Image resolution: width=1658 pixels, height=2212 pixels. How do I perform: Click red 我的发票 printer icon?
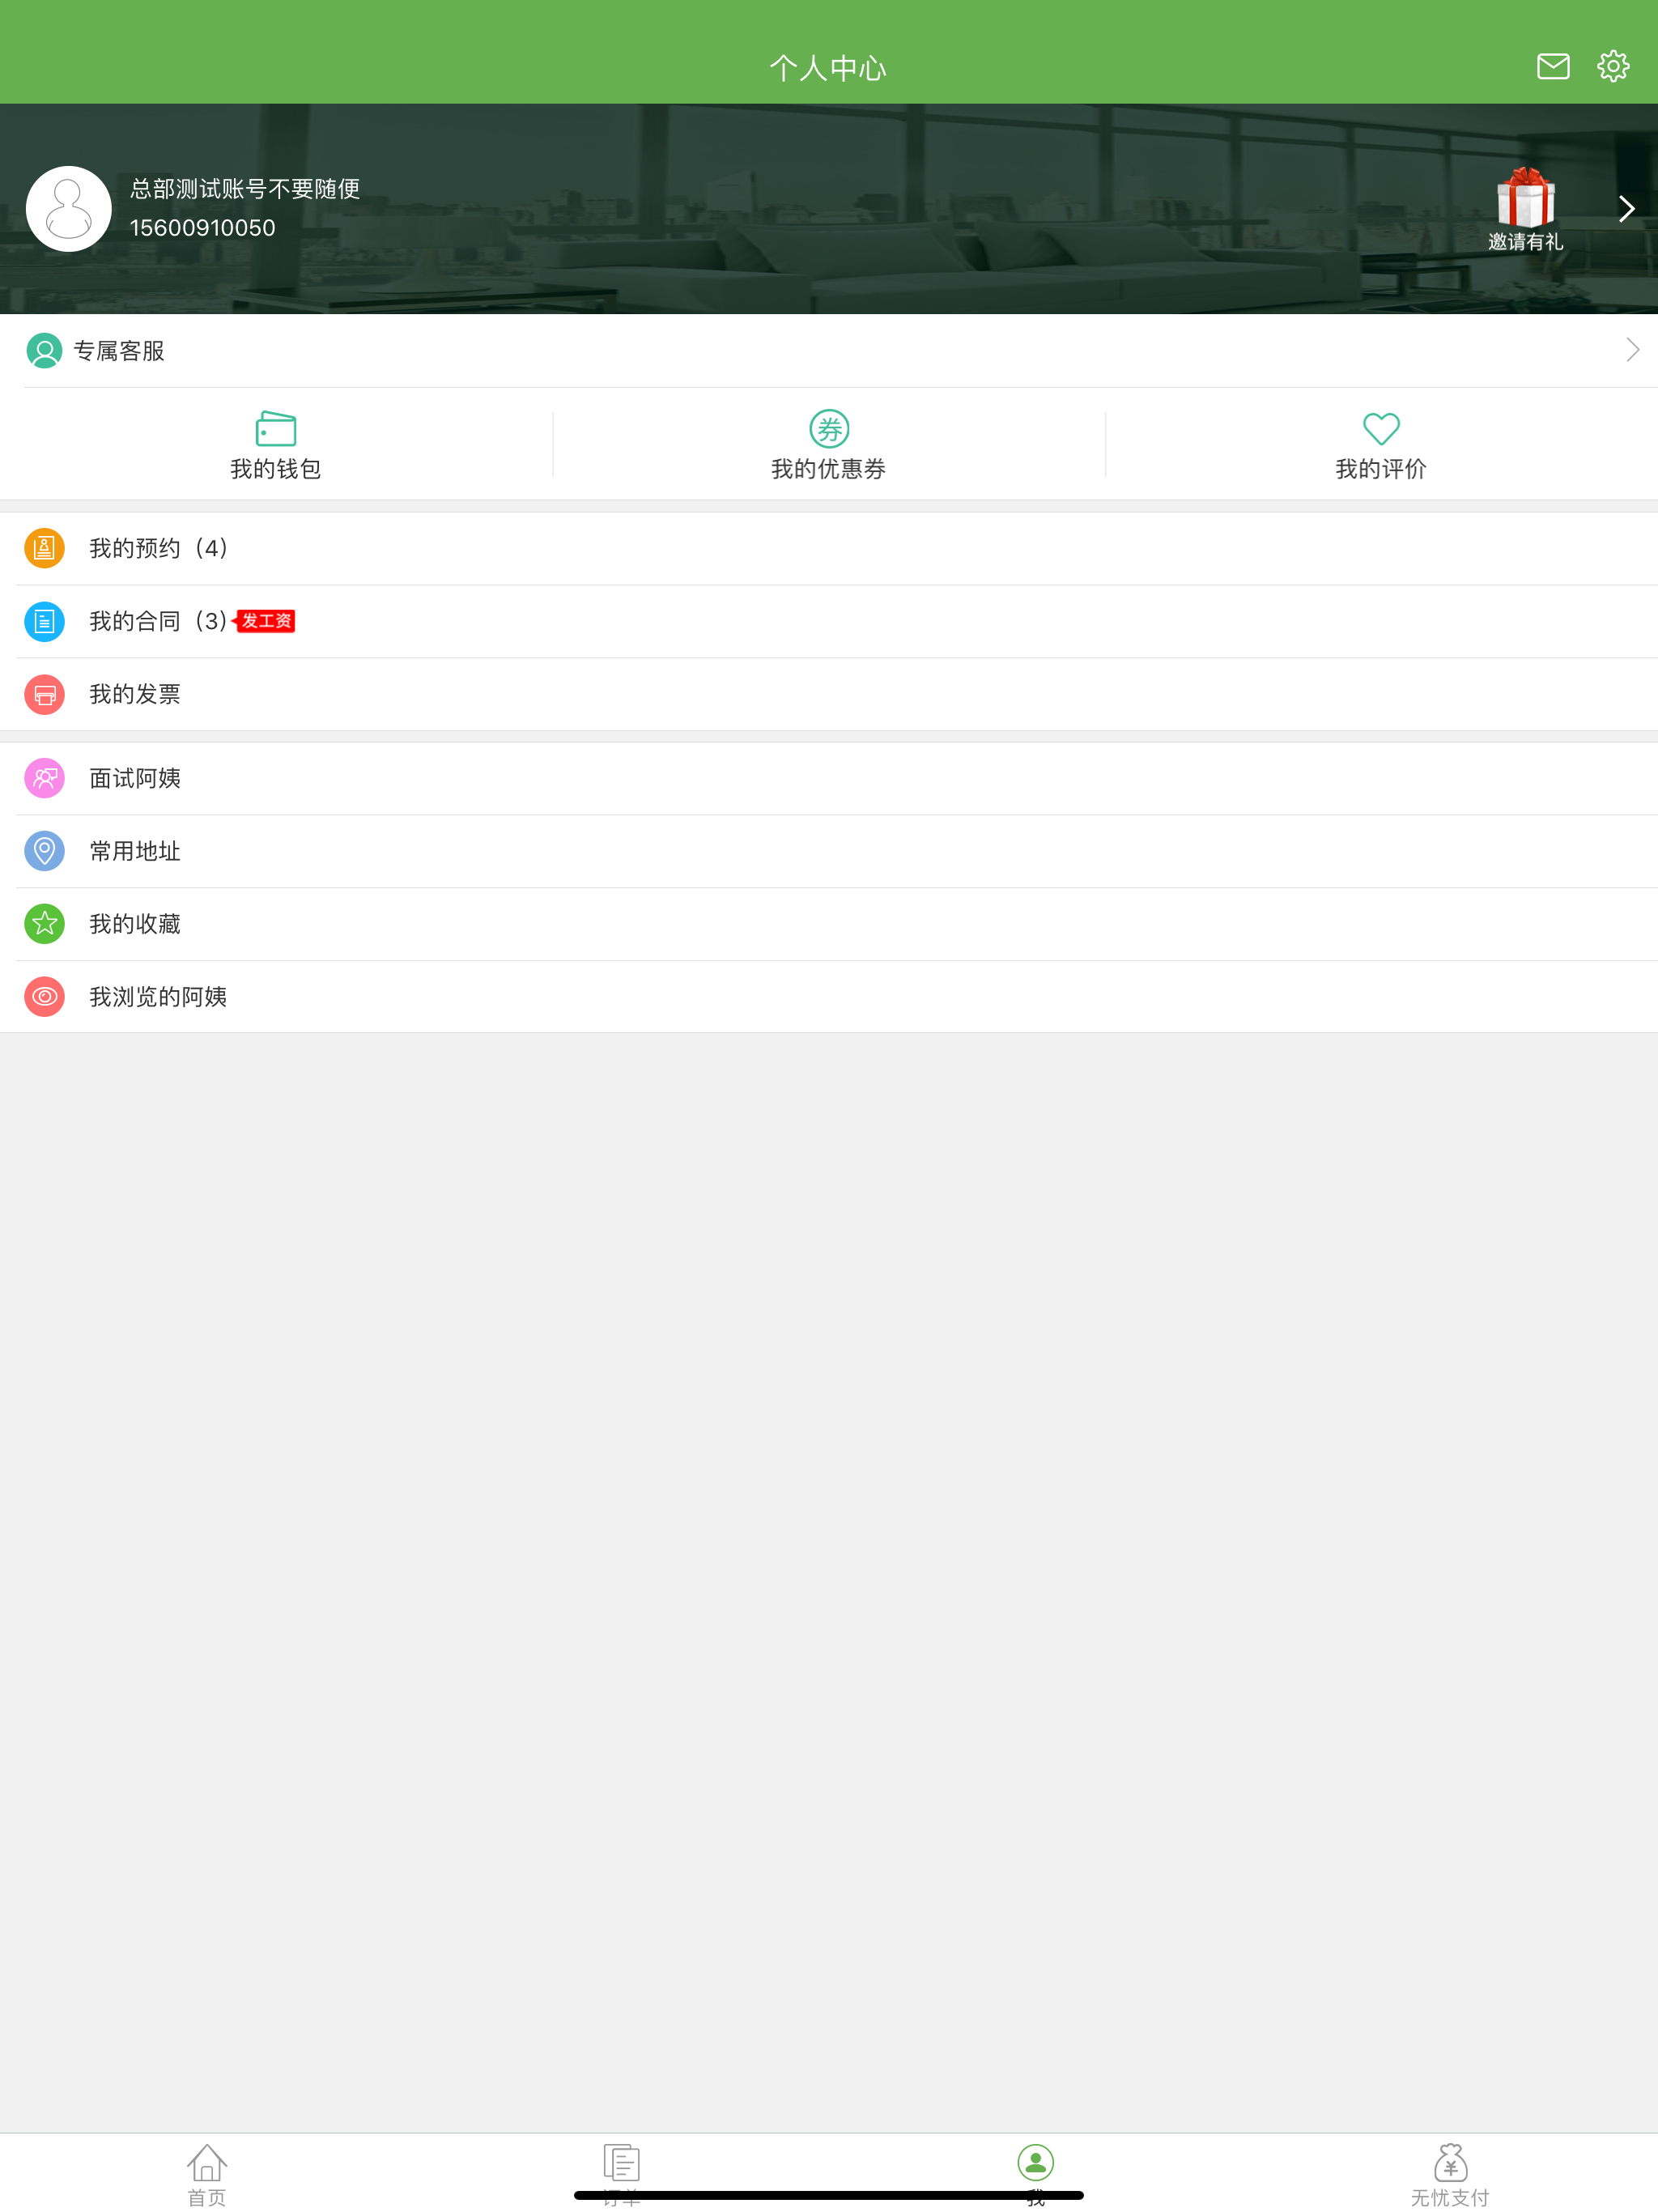coord(44,694)
